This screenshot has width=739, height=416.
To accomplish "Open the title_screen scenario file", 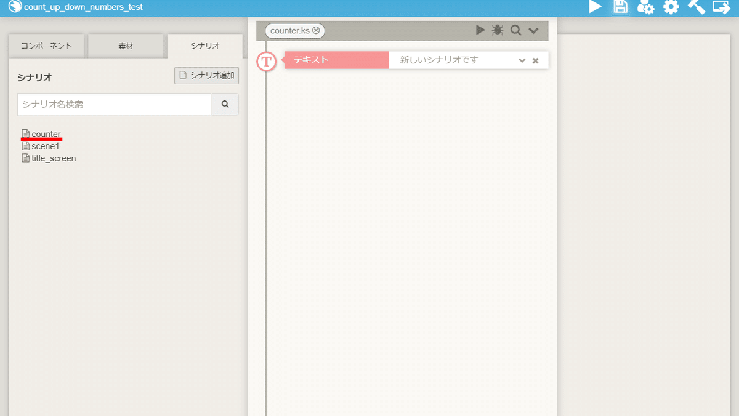I will [x=49, y=158].
